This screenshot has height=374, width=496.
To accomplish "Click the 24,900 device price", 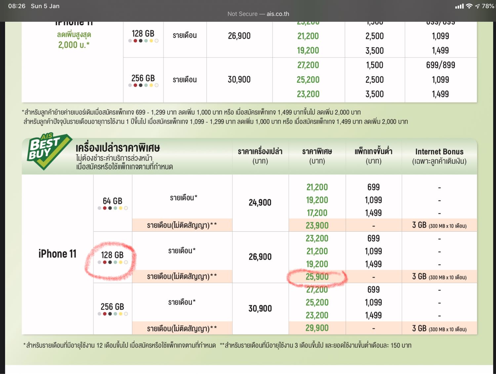I will click(x=260, y=202).
